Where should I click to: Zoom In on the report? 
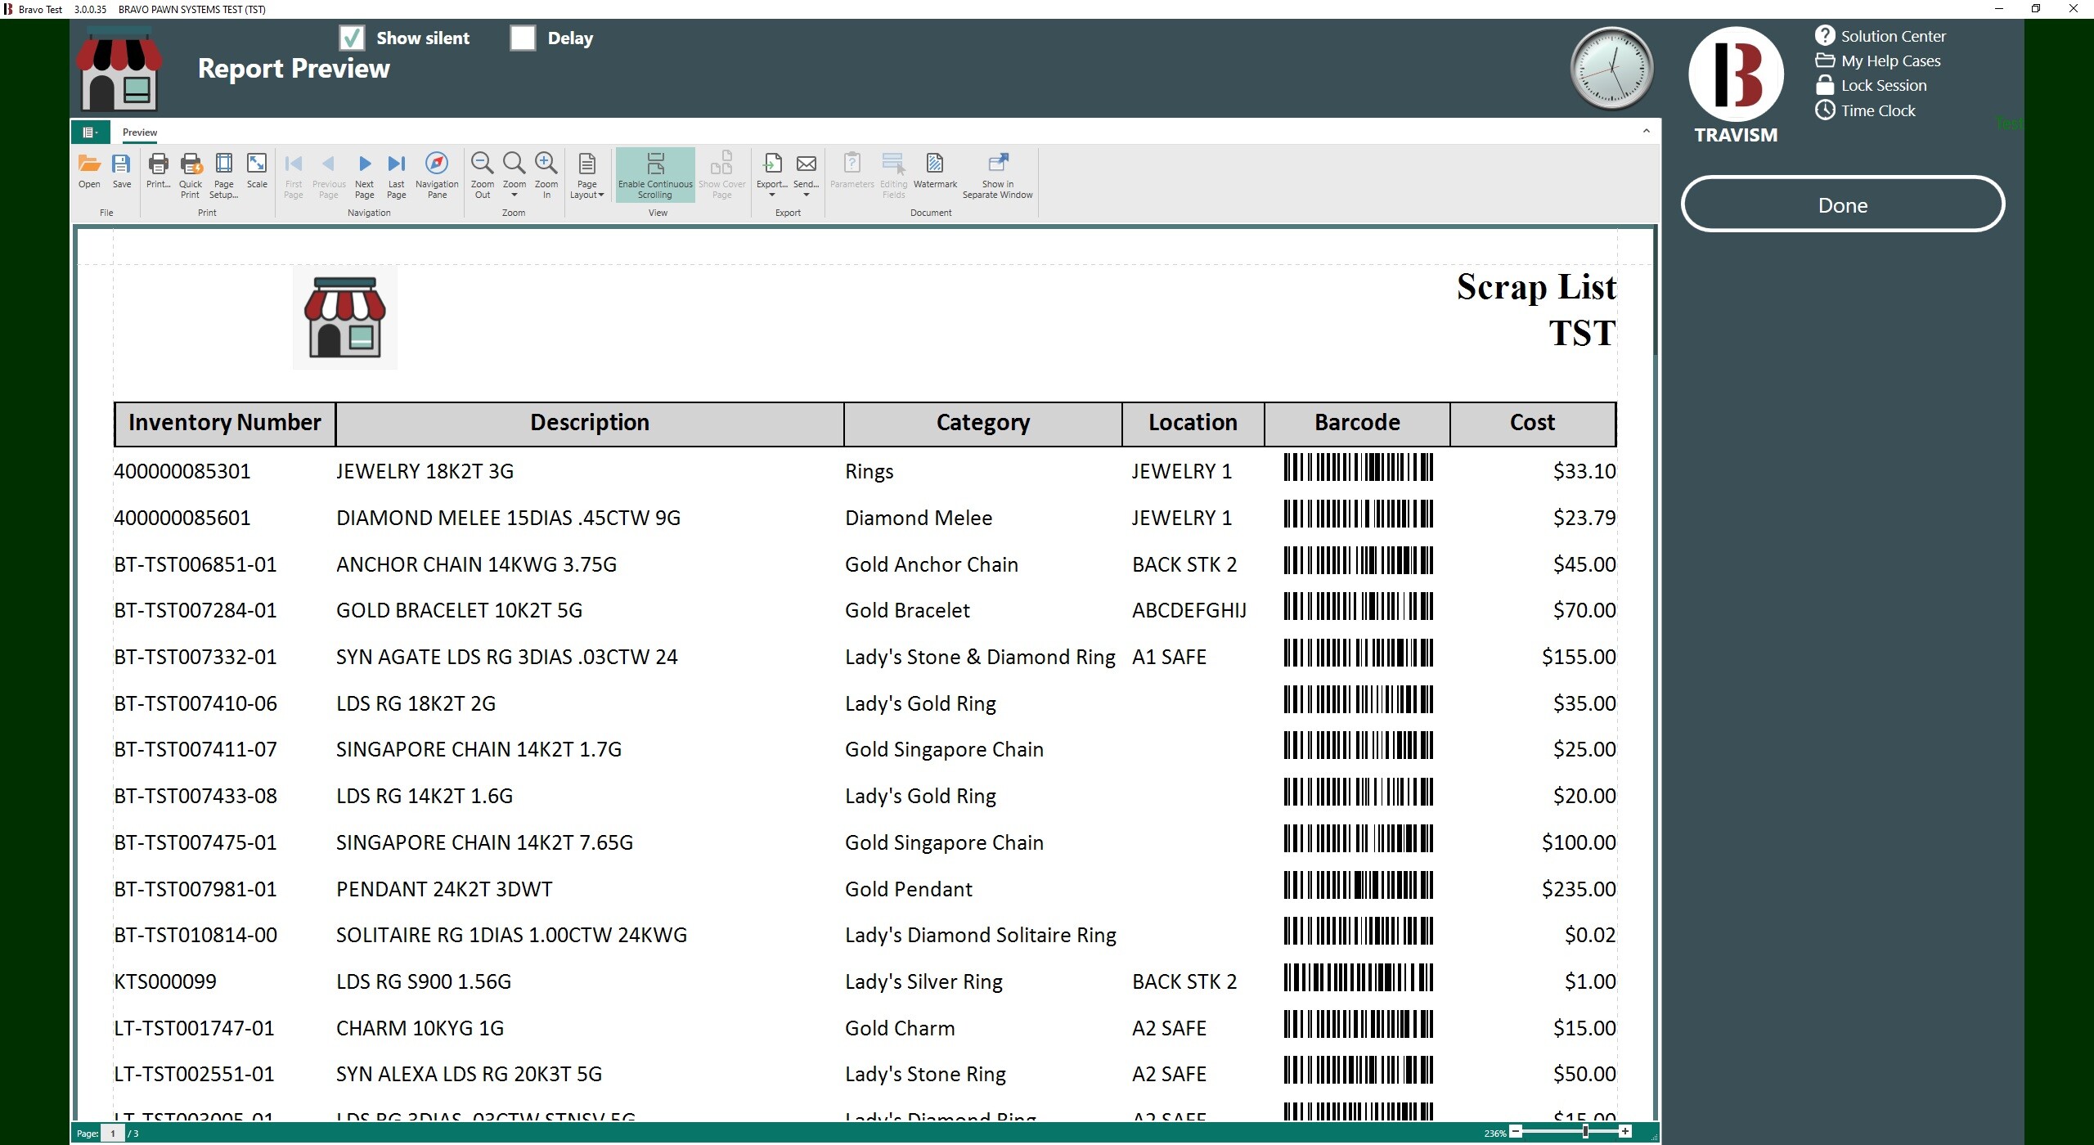click(546, 175)
